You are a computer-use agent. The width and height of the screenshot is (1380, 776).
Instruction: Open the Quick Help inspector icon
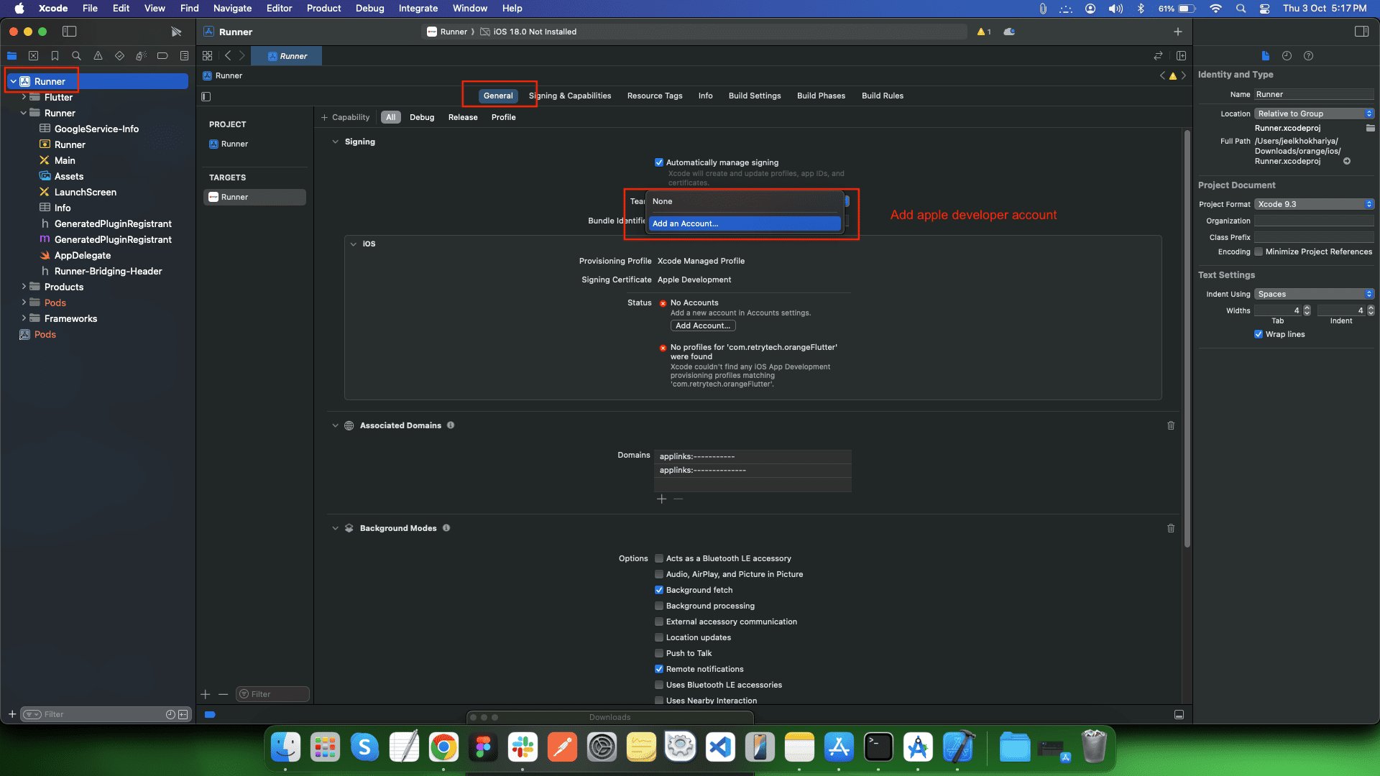coord(1308,56)
